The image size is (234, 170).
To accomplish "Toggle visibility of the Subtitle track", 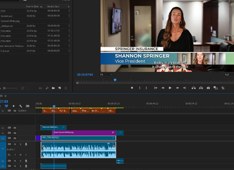I will click(x=15, y=111).
